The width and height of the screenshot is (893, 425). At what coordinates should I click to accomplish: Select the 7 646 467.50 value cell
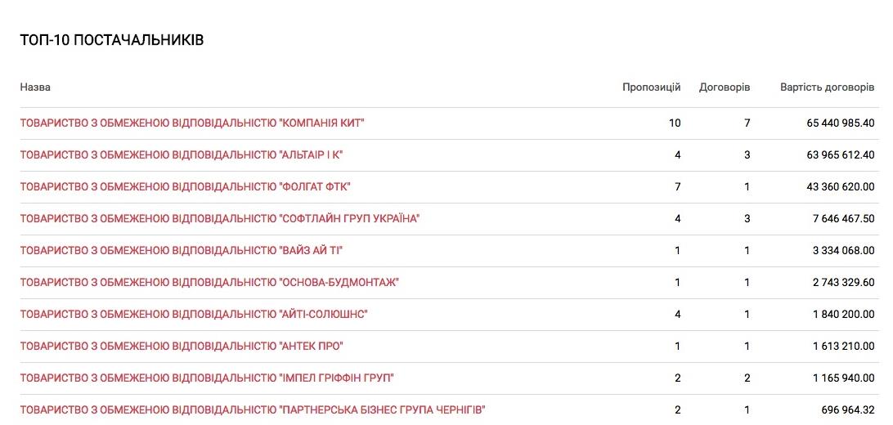tap(843, 219)
